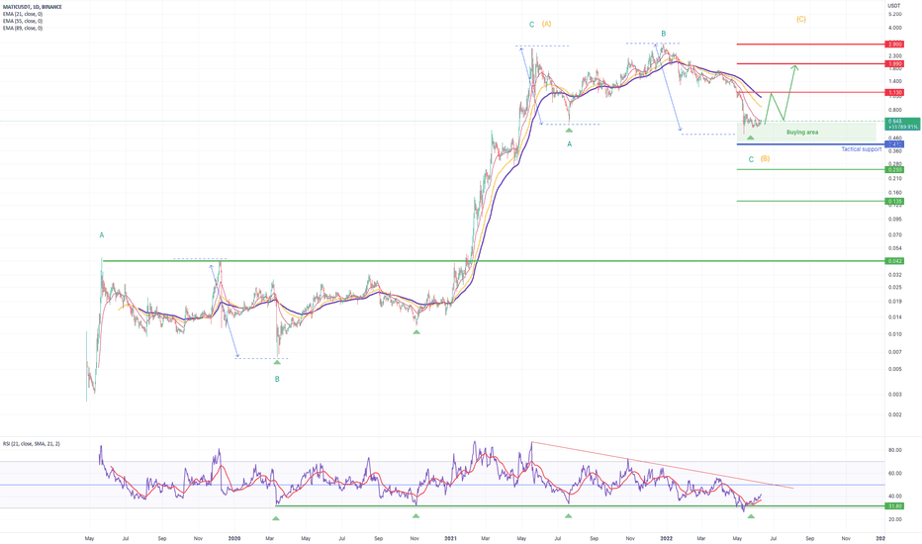Select the 'Buying area' text annotation
922x544 pixels.
click(x=802, y=133)
